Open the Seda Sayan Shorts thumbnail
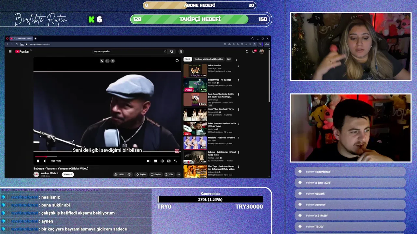 tap(195, 99)
